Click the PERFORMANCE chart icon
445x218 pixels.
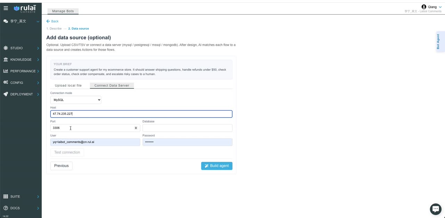(6, 71)
